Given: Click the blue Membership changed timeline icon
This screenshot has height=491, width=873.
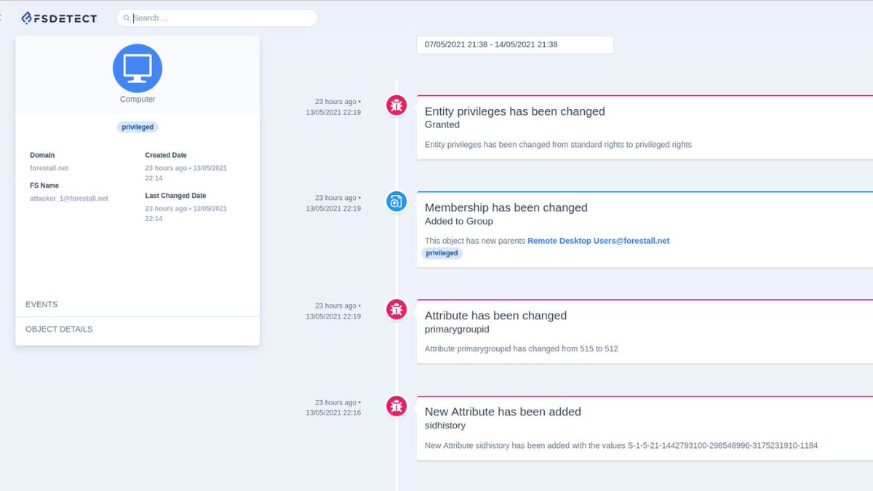Looking at the screenshot, I should pyautogui.click(x=396, y=201).
